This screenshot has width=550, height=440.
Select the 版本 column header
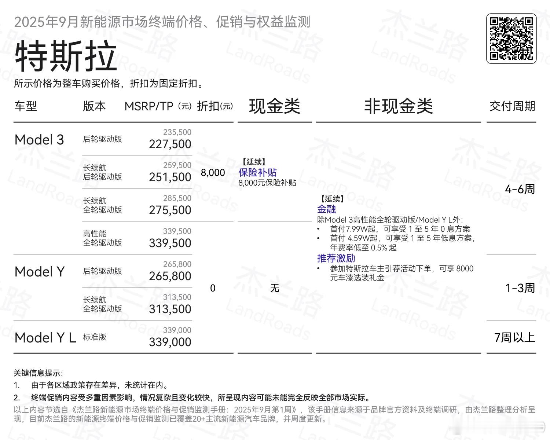click(94, 106)
